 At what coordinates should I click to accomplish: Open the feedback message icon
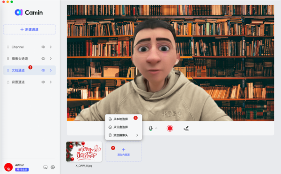(x=45, y=167)
